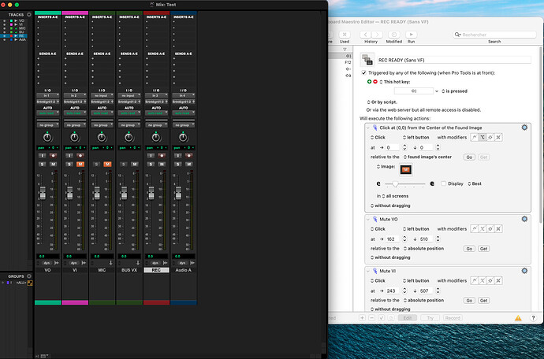Select the BUS VX track name
This screenshot has height=359, width=544.
pos(129,270)
